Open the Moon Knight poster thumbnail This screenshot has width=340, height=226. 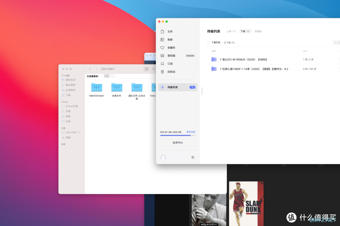coord(209,210)
